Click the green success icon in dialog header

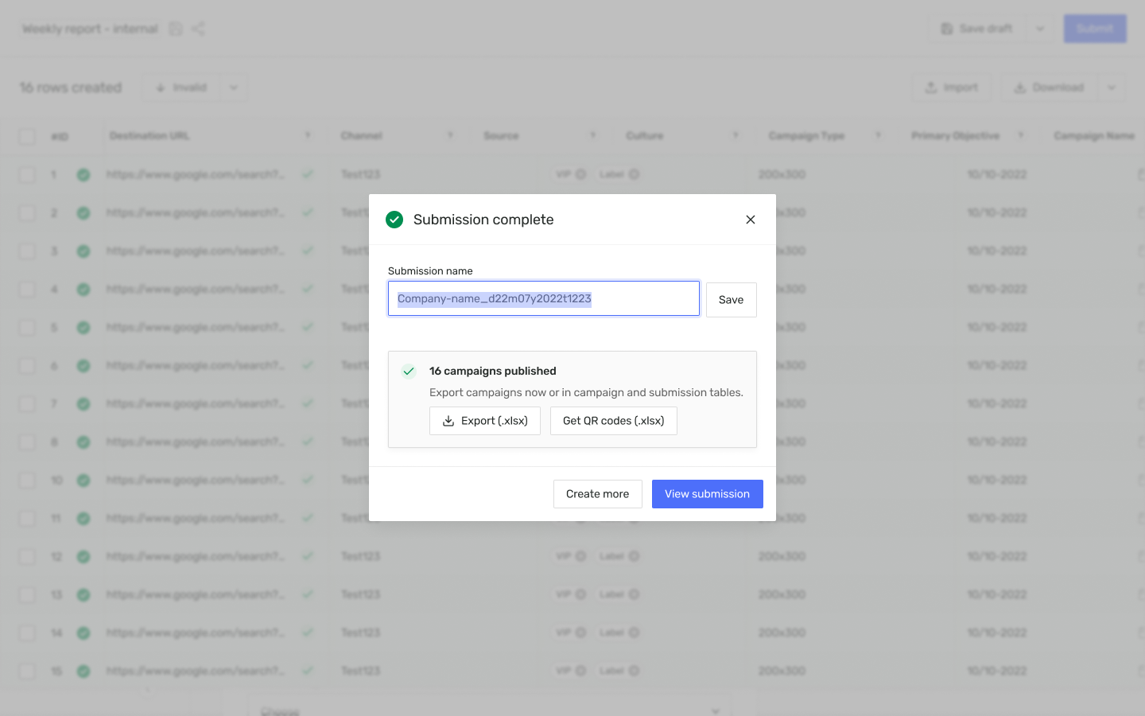[x=394, y=220]
